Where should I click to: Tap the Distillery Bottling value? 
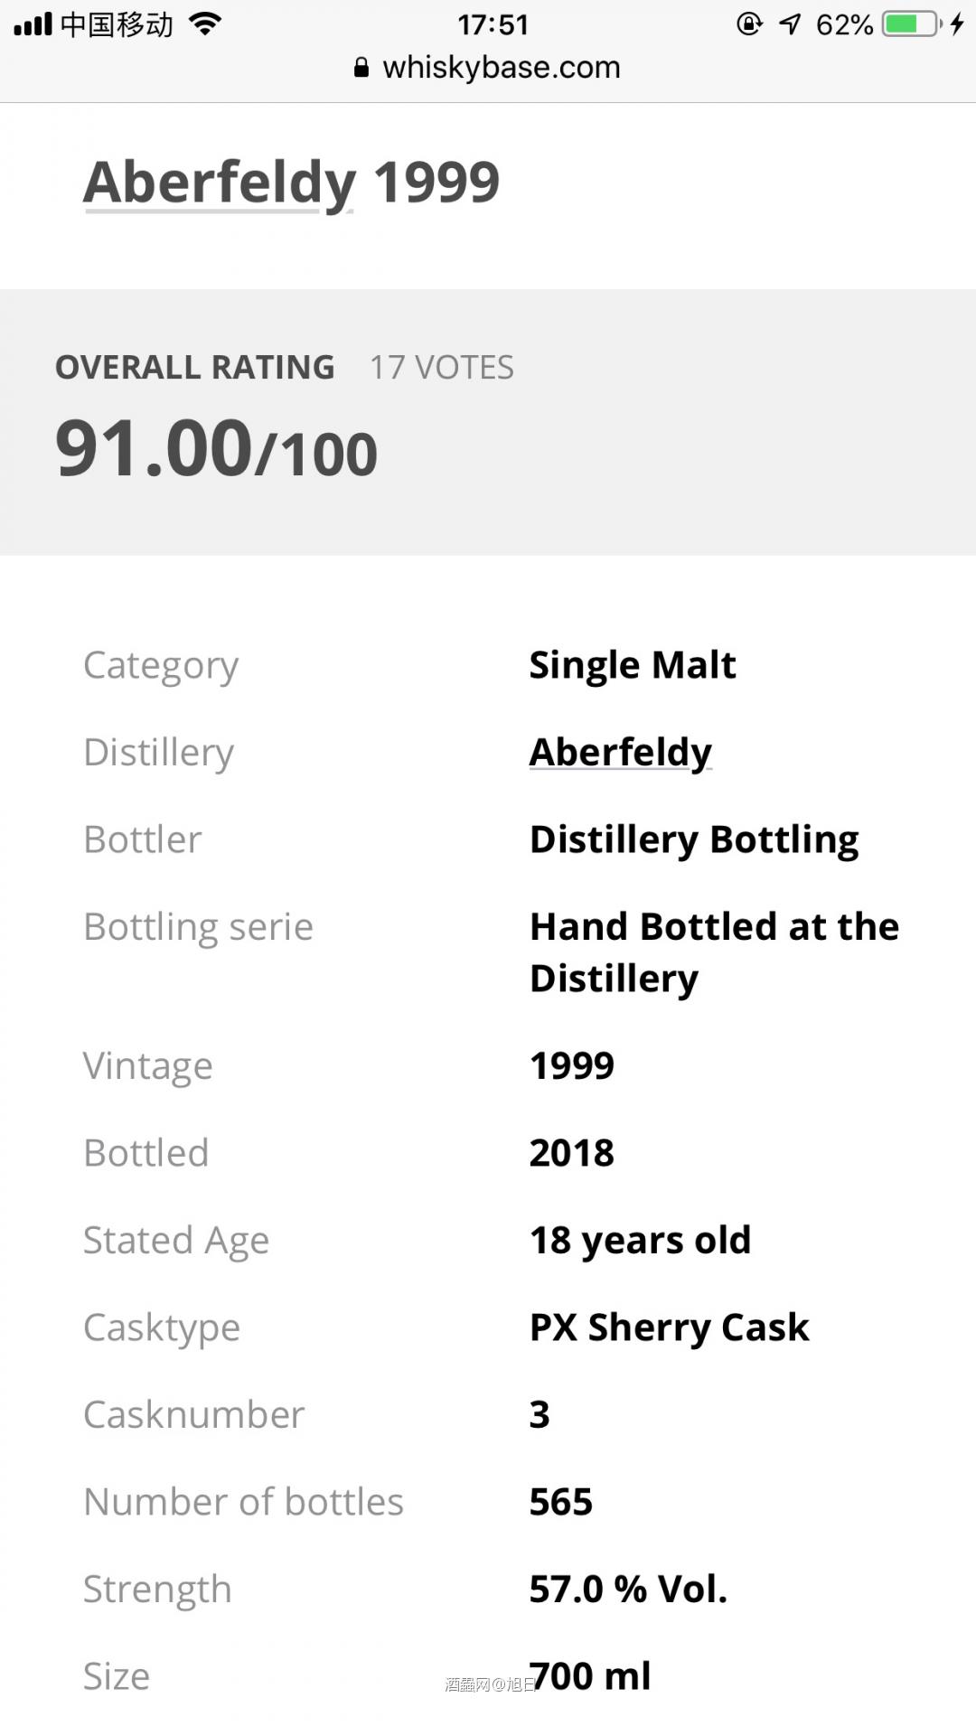click(694, 839)
